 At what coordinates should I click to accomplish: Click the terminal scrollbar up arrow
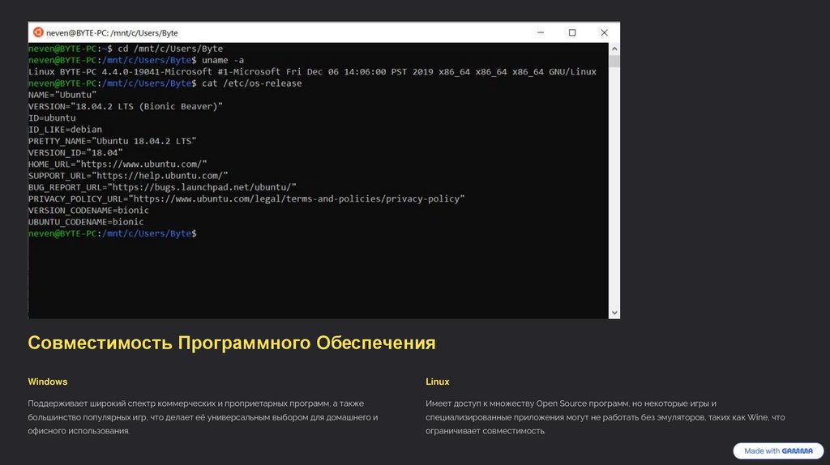(614, 49)
